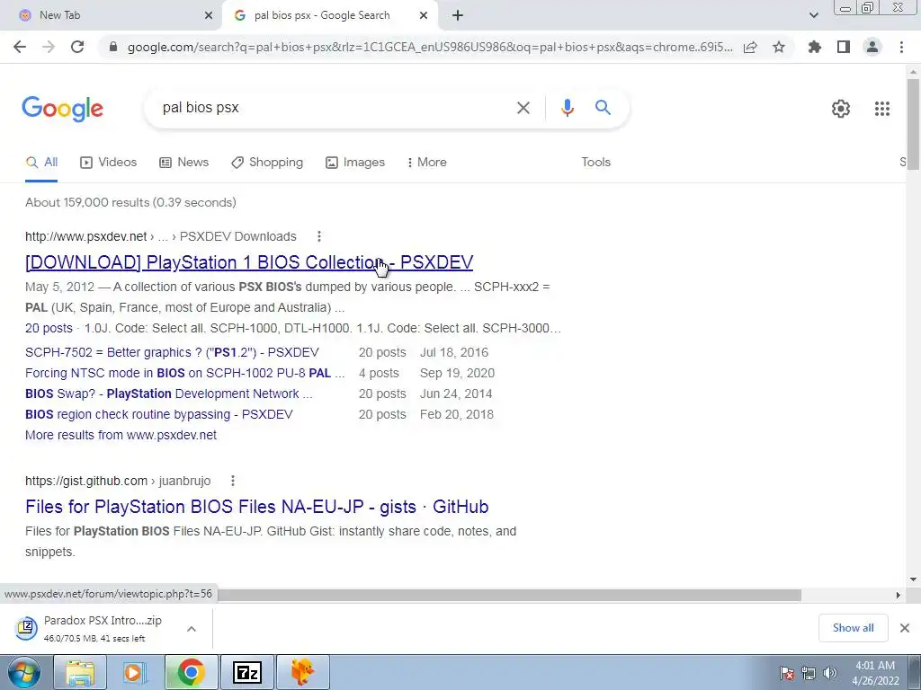Image resolution: width=921 pixels, height=690 pixels.
Task: Open options for gist.github.com result
Action: point(233,481)
